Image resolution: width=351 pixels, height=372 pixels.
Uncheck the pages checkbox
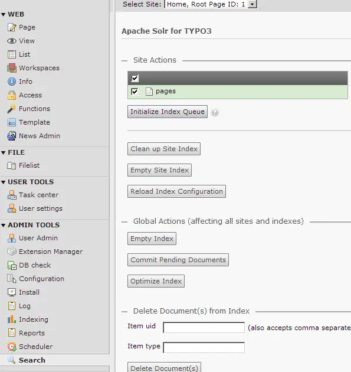pos(135,92)
